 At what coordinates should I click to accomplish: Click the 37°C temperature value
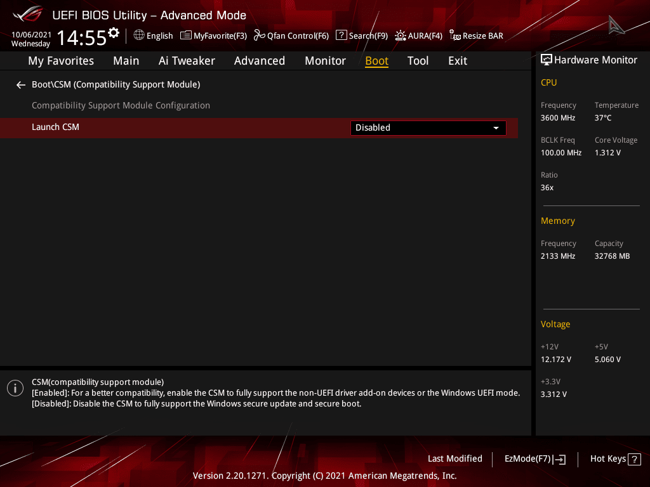603,118
